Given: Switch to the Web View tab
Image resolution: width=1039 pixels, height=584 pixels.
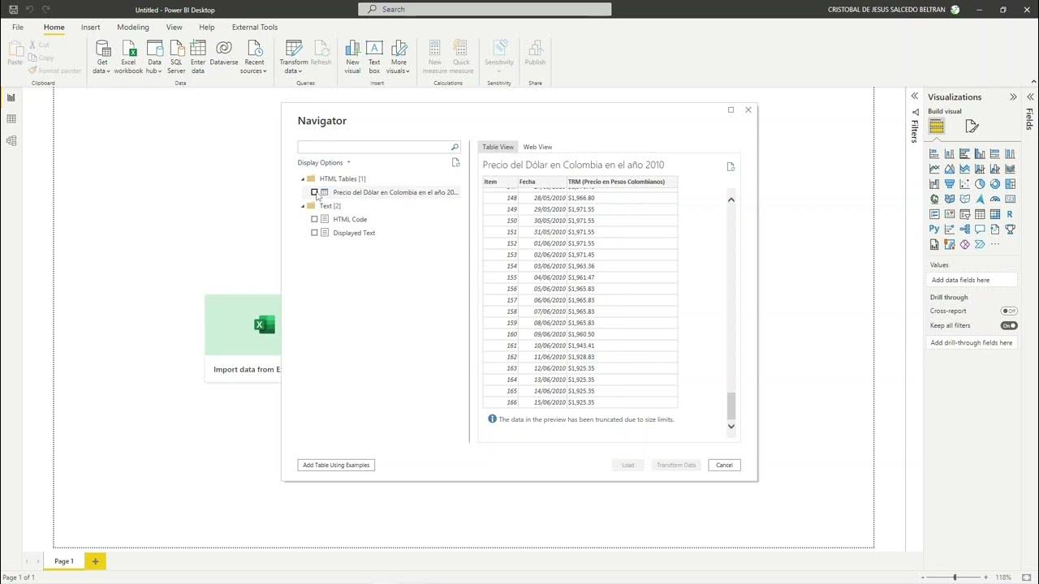Looking at the screenshot, I should pyautogui.click(x=537, y=147).
